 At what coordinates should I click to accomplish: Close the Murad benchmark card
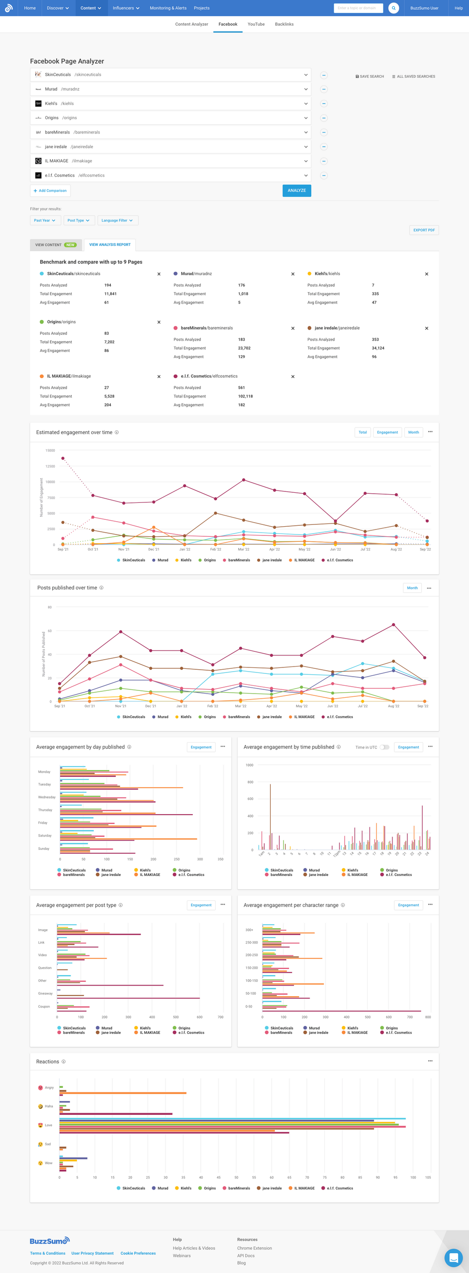tap(293, 274)
